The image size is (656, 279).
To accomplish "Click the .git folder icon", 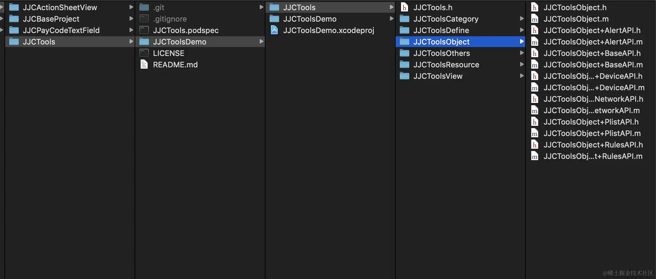I will (144, 7).
